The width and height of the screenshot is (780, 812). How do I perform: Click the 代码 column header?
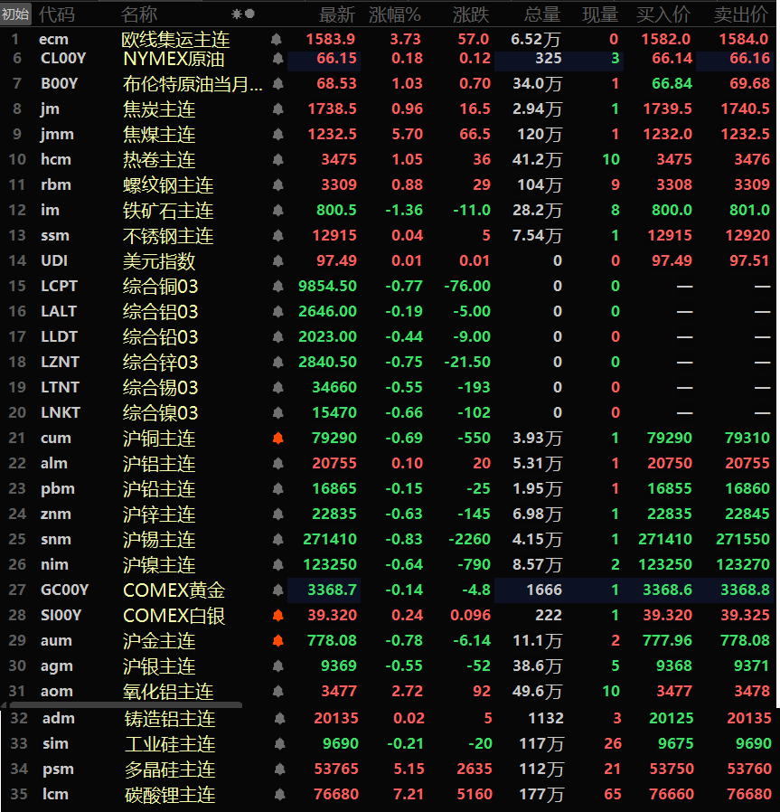click(57, 14)
